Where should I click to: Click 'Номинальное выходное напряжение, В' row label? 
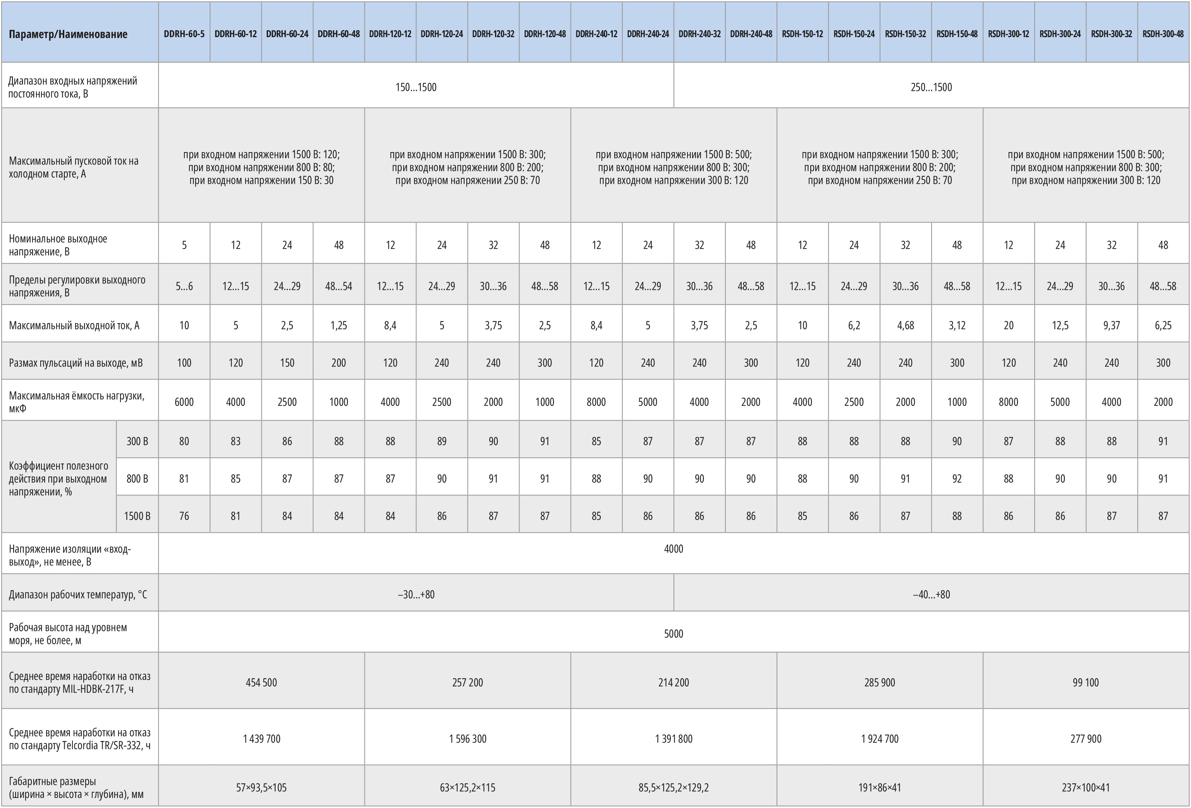(80, 243)
